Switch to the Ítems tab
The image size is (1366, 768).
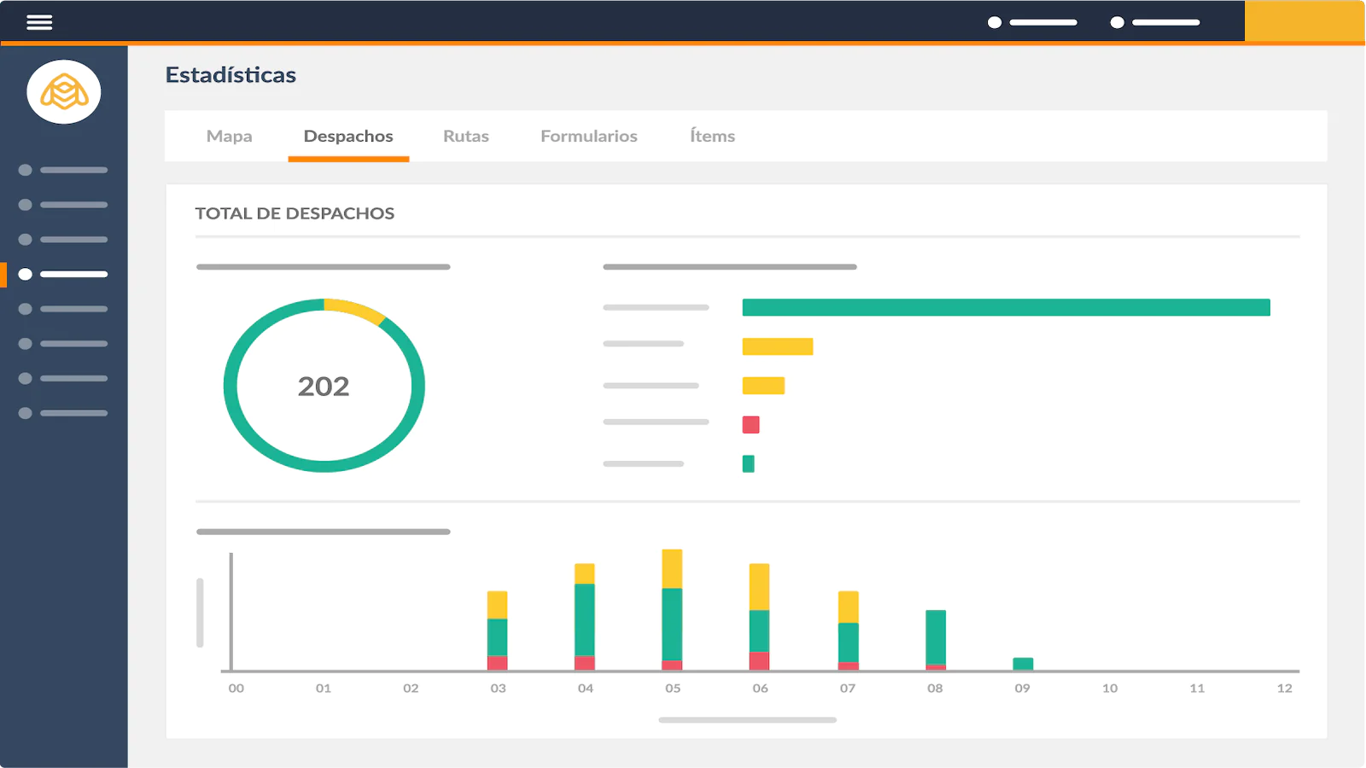pyautogui.click(x=713, y=136)
